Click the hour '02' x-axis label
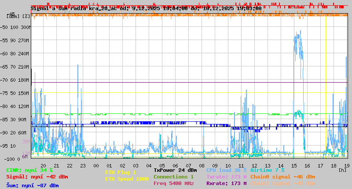The image size is (352, 189). pyautogui.click(x=123, y=166)
